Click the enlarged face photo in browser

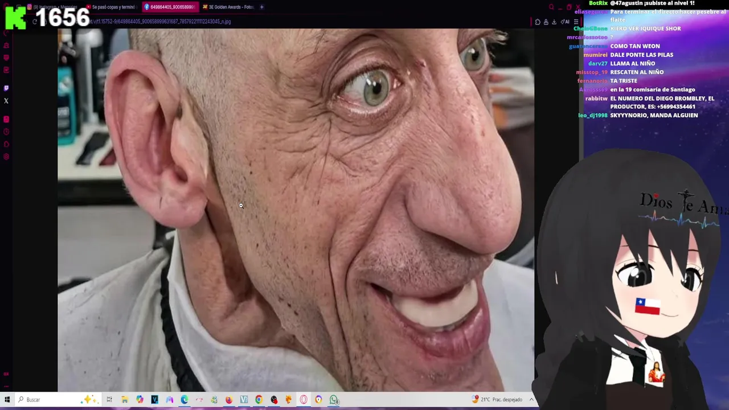click(x=296, y=210)
